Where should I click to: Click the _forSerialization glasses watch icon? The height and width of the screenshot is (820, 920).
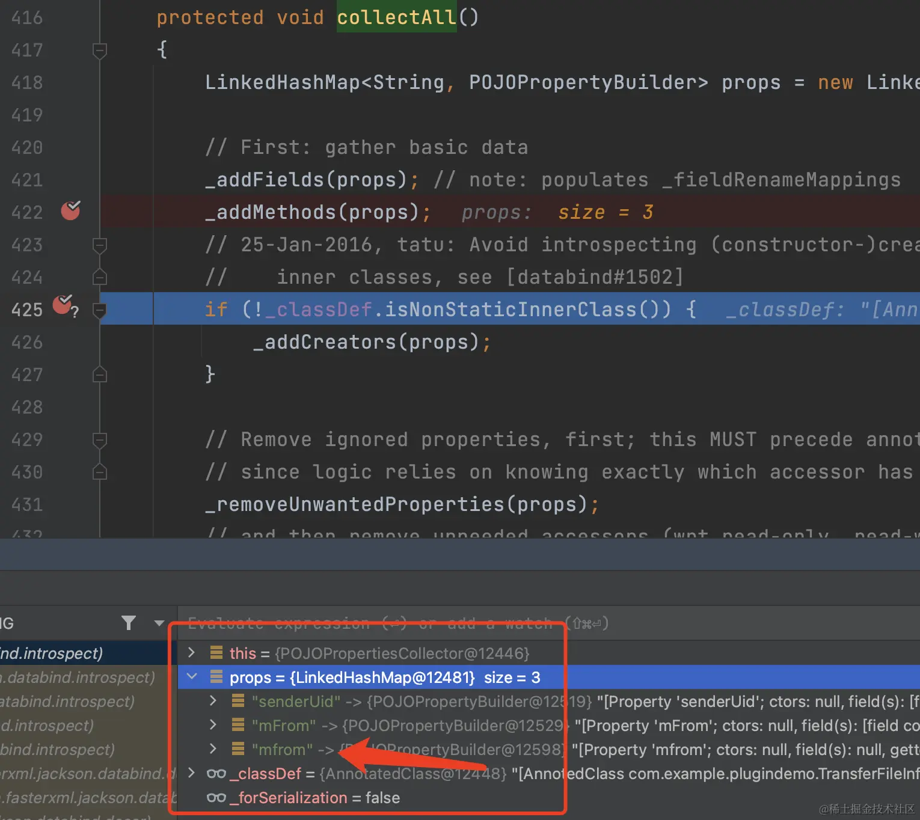pos(216,798)
